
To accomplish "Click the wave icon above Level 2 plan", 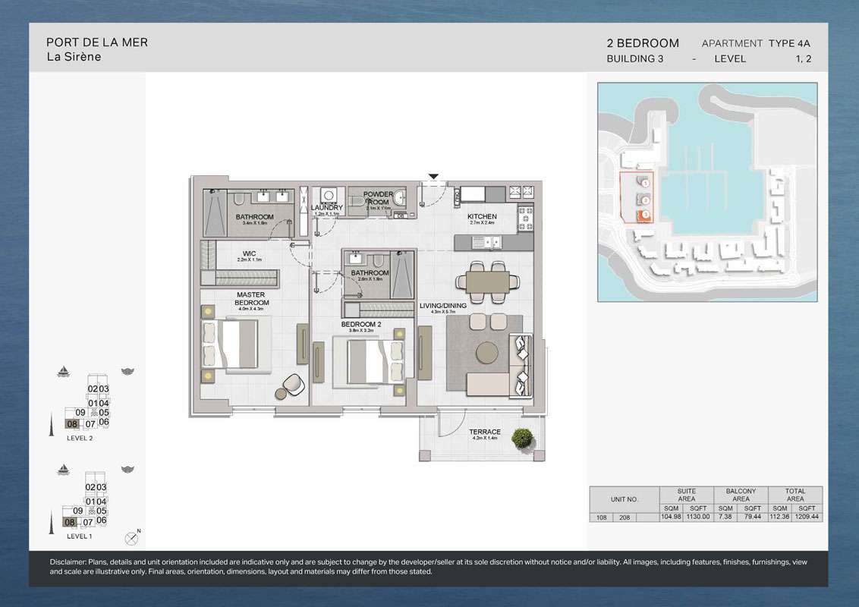I will 127,372.
